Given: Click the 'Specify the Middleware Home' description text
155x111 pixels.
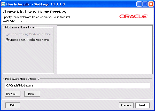Looking at the screenshot, I should point(37,19).
